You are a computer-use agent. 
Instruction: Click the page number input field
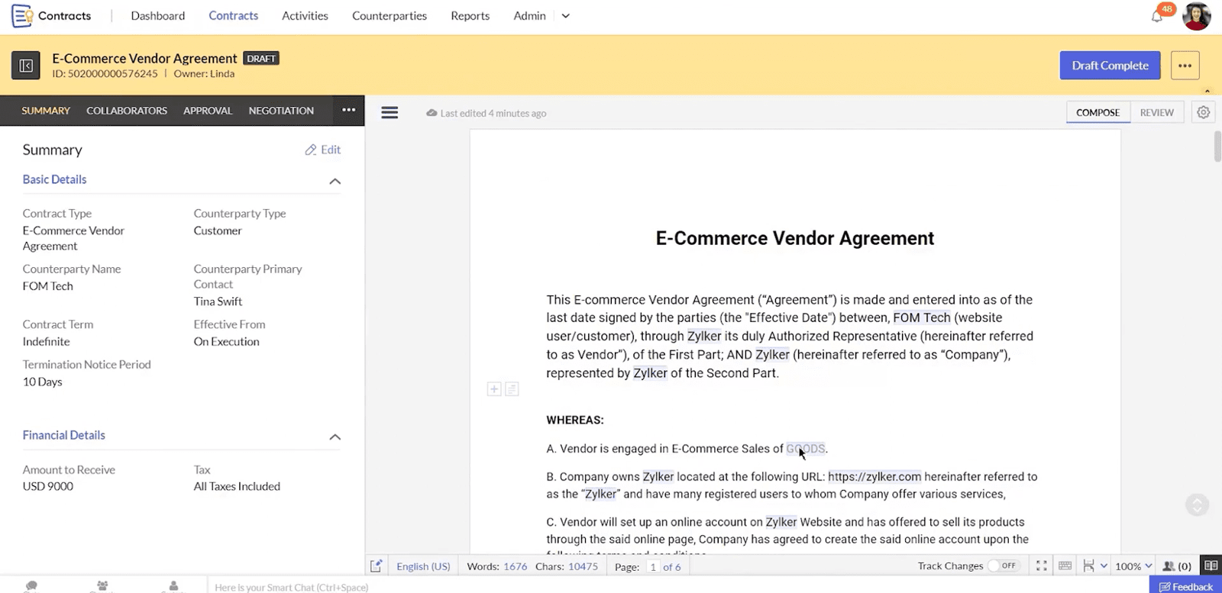(x=653, y=566)
